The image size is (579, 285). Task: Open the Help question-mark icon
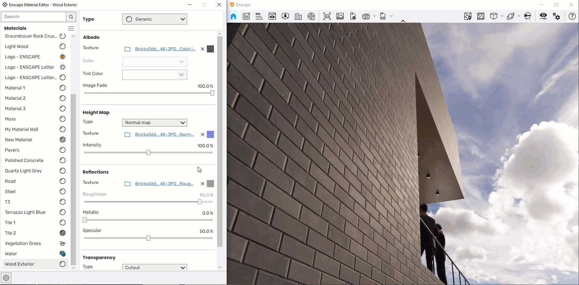pos(572,16)
